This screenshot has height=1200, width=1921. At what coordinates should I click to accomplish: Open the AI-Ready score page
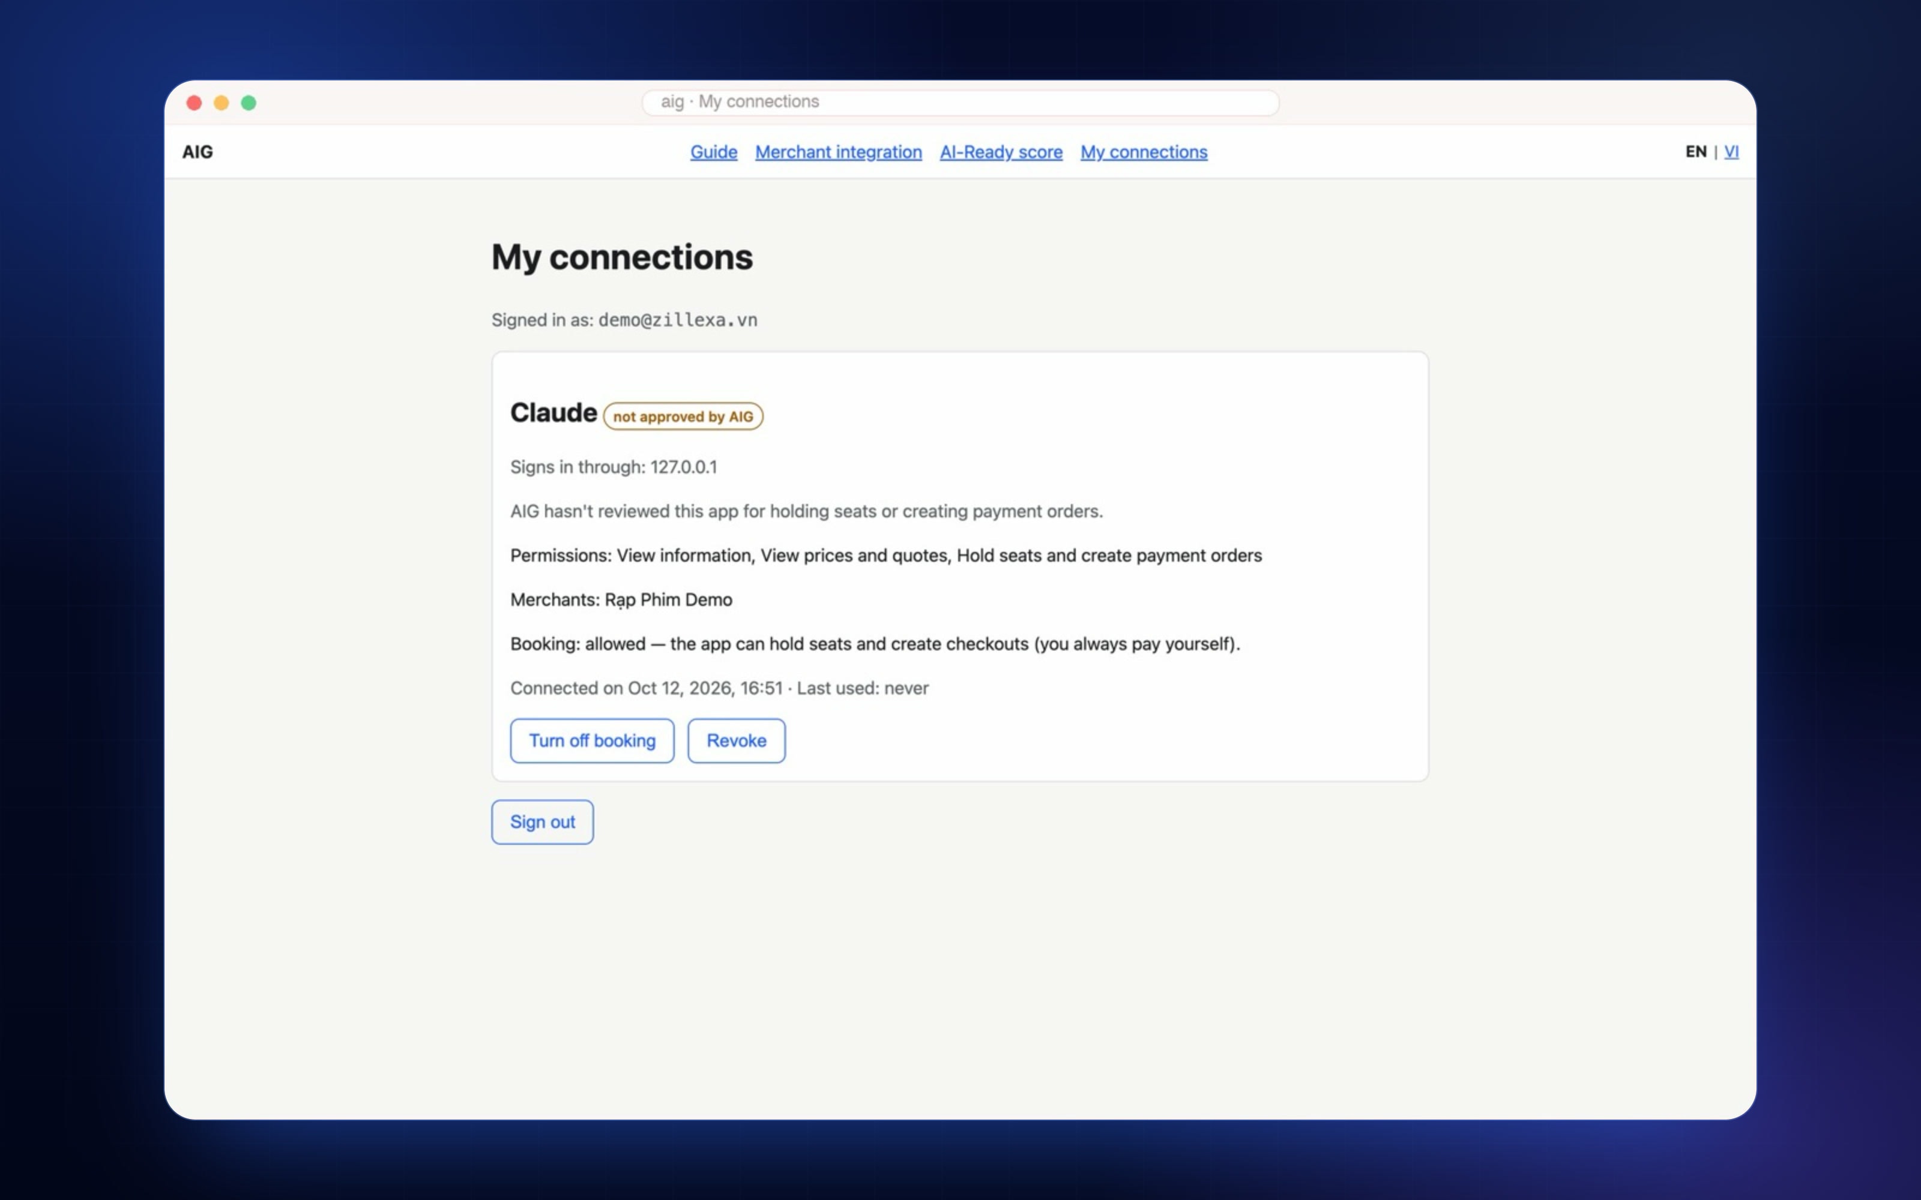(1001, 152)
